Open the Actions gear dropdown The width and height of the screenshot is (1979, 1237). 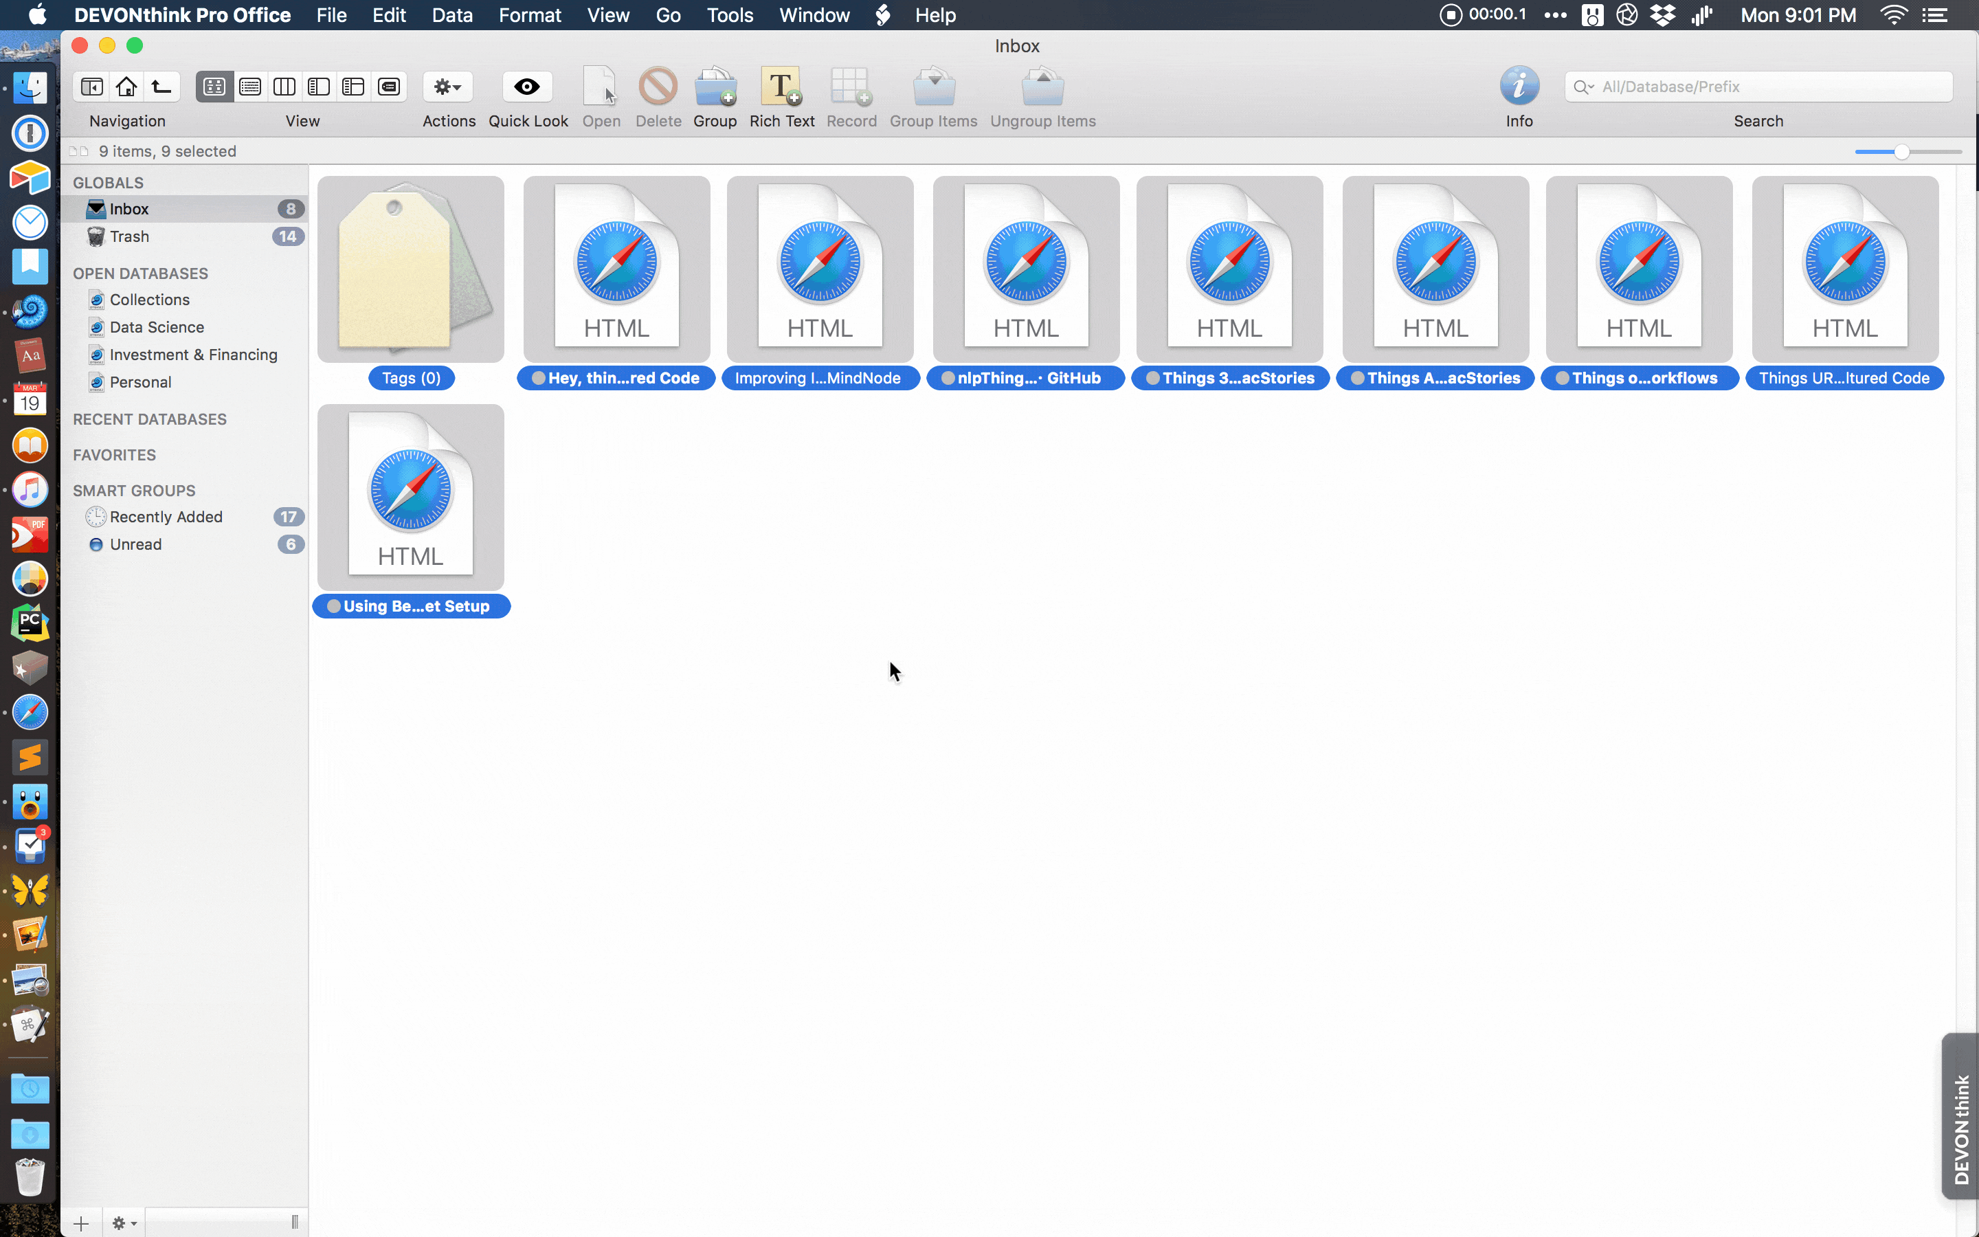click(x=447, y=87)
